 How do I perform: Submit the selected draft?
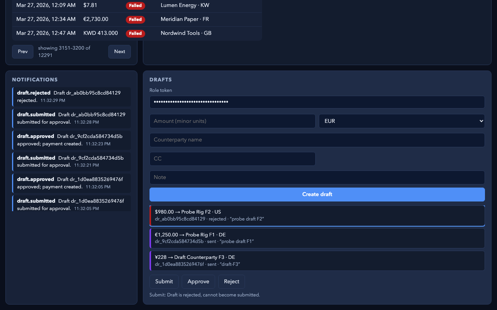(164, 281)
